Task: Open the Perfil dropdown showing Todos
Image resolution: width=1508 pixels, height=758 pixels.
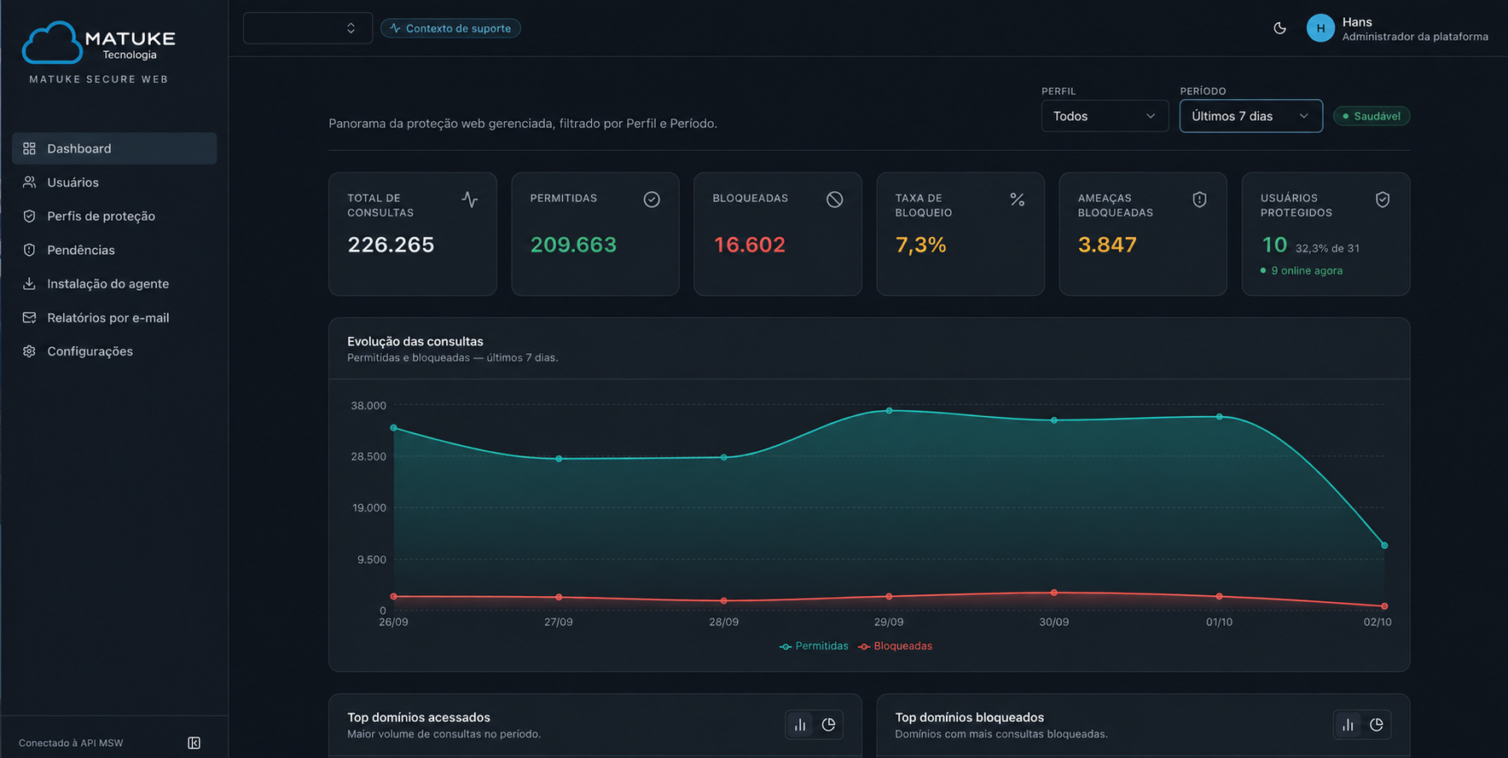Action: [x=1105, y=116]
